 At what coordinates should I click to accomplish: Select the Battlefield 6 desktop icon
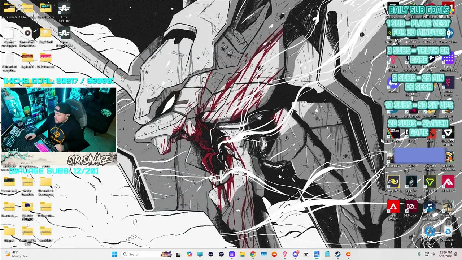point(393,159)
